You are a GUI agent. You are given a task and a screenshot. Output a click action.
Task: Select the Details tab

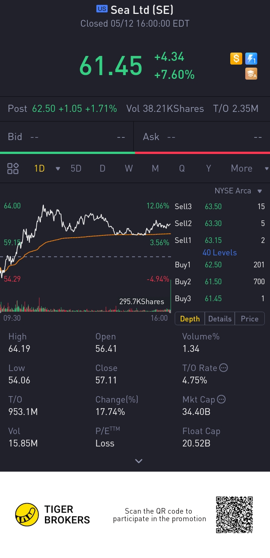220,318
